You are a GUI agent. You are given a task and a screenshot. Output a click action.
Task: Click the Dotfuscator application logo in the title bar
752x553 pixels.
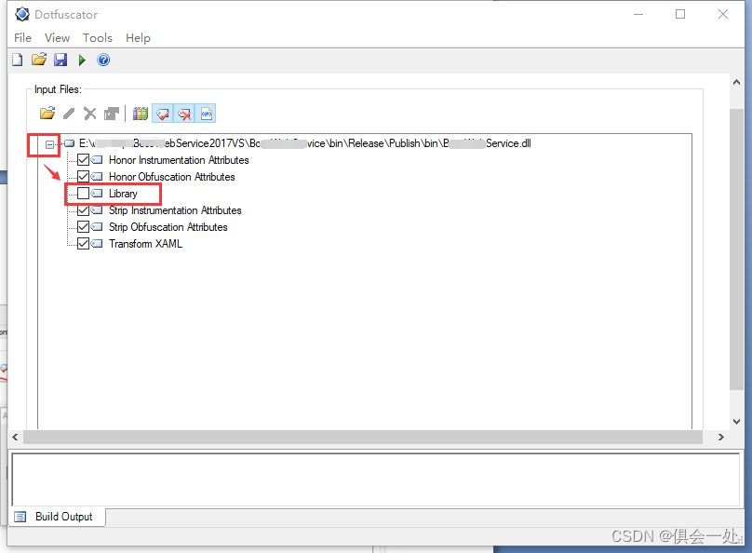(22, 14)
